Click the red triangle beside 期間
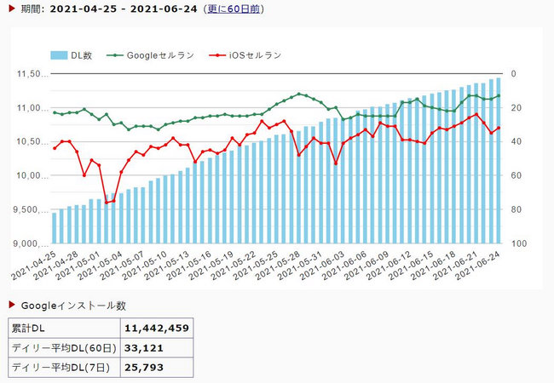This screenshot has height=383, width=554. coord(12,9)
